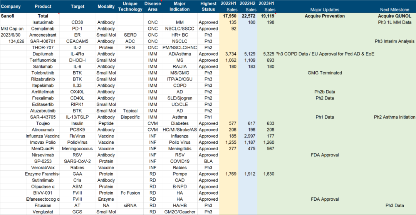Select the 22,572 total sales cell
Image resolution: width=416 pixels, height=215 pixels.
pos(248,16)
